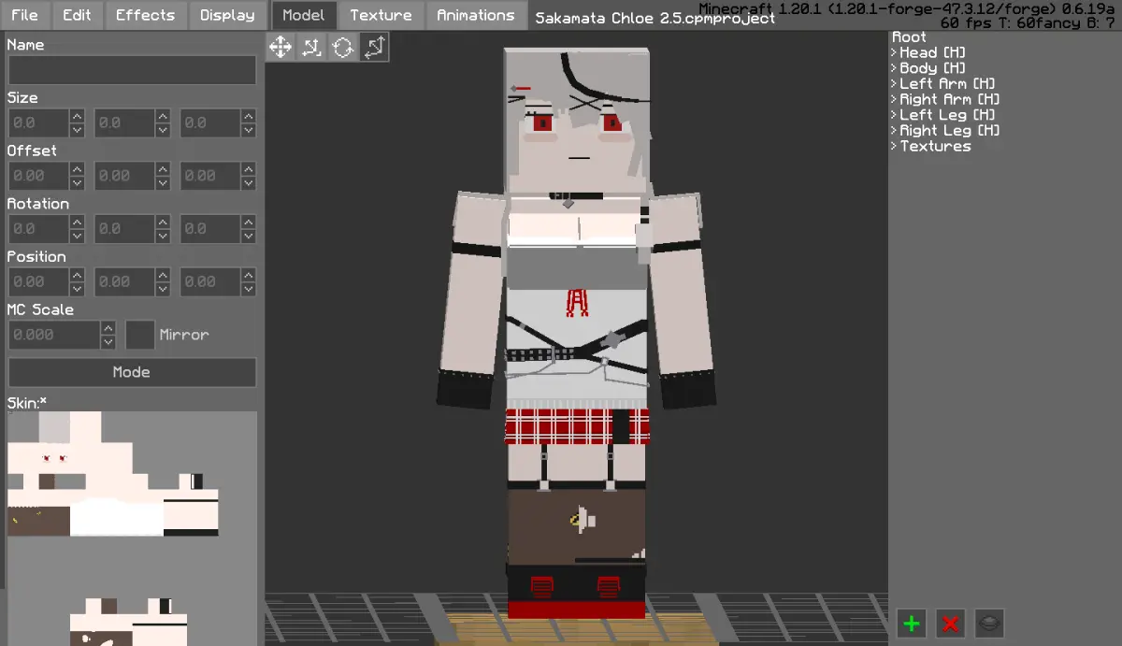Click the 'Sakamata Chloe 2.5.cpmproject' title text

pyautogui.click(x=654, y=18)
